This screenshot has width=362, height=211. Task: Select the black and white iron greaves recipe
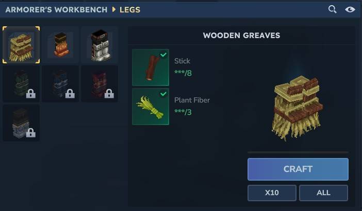[100, 45]
